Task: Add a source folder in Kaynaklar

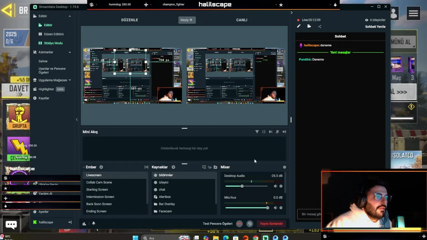Action: (215, 167)
